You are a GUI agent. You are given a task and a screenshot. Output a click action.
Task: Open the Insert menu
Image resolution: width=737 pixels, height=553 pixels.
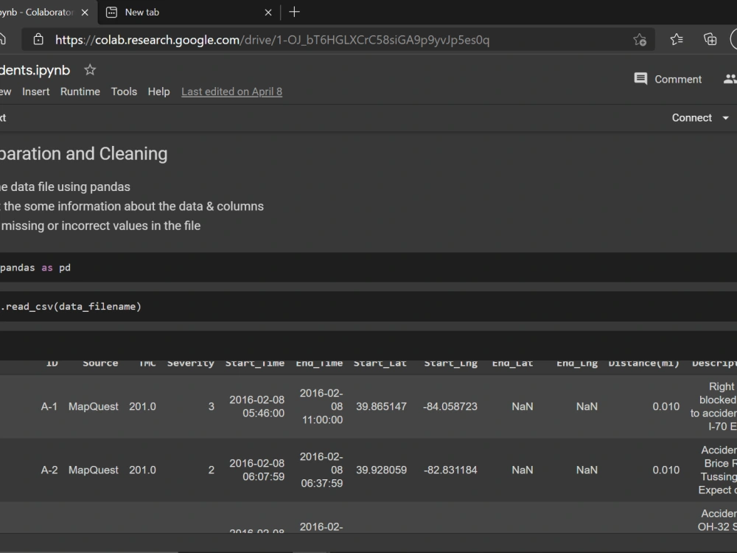pyautogui.click(x=35, y=91)
